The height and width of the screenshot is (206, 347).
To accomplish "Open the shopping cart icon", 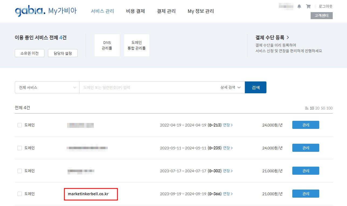I will point(308,6).
